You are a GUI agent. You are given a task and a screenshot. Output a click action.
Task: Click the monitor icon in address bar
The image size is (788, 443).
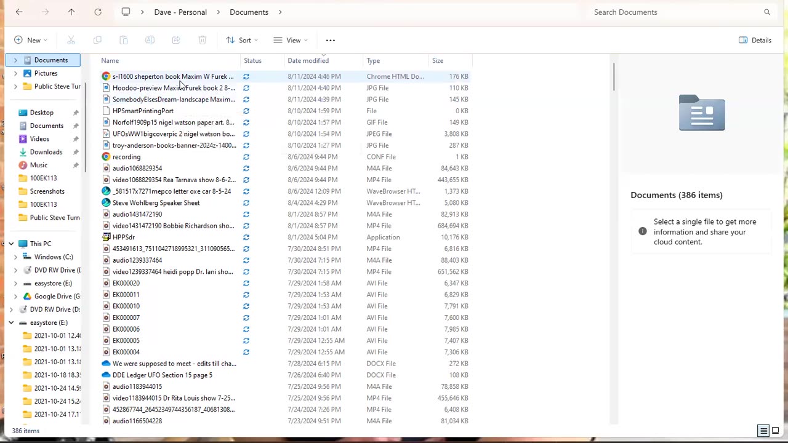pyautogui.click(x=126, y=12)
